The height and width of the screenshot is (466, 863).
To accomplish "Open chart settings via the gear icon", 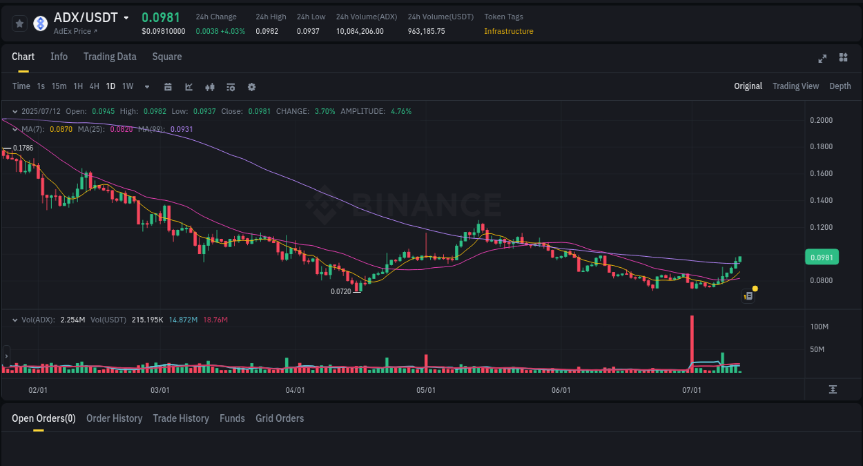I will coord(251,86).
